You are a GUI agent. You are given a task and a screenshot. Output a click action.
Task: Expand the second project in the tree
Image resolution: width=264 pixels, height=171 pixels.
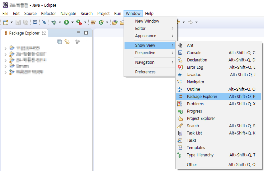point(6,54)
